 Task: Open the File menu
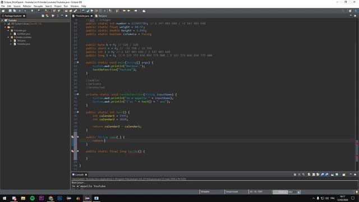click(x=3, y=6)
